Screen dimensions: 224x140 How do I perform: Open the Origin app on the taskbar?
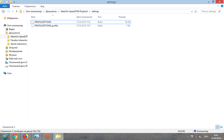[x=47, y=137]
